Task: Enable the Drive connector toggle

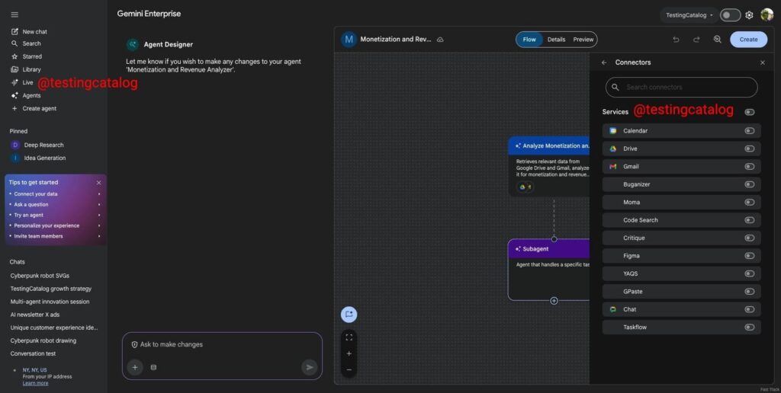Action: pyautogui.click(x=750, y=149)
